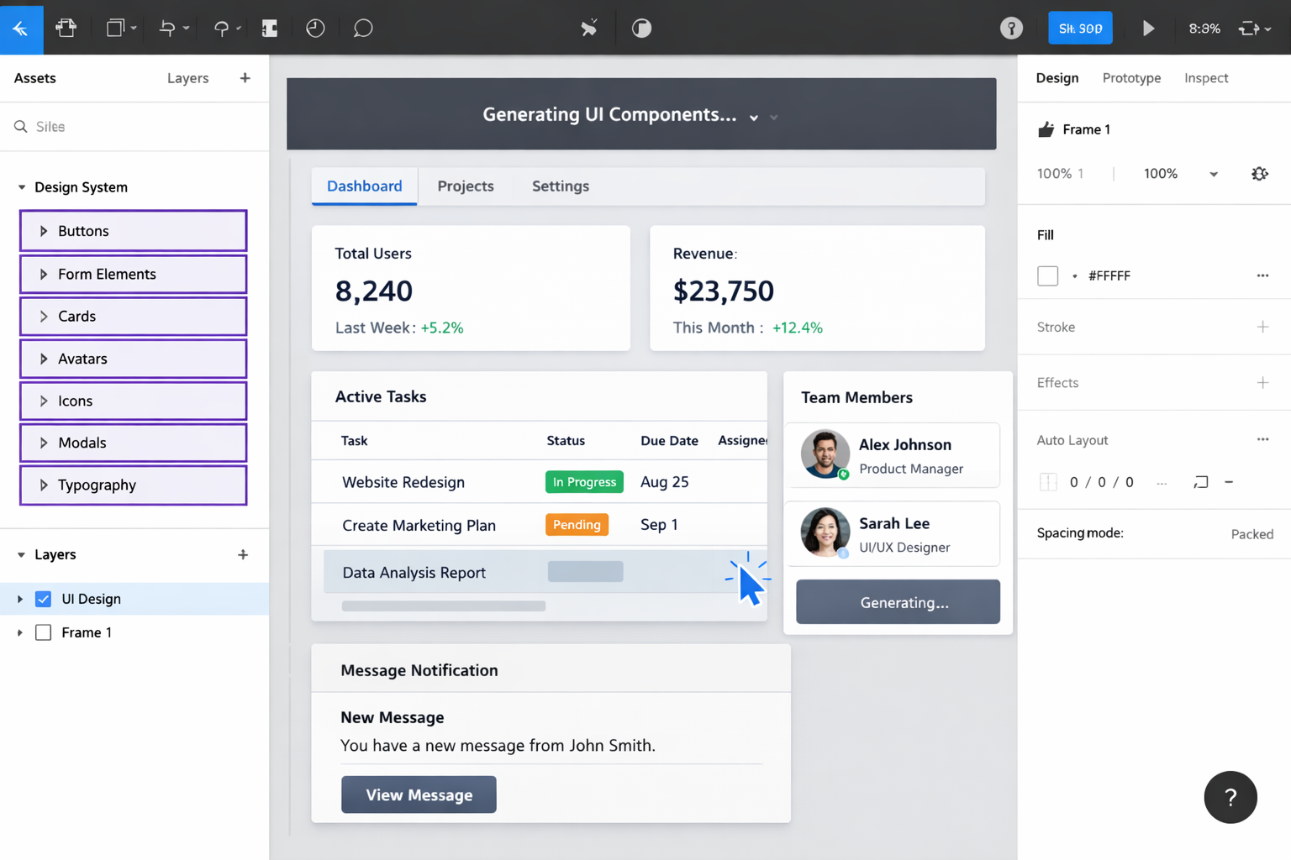Viewport: 1291px width, 860px height.
Task: Collapse the Layers section arrow
Action: coord(22,554)
